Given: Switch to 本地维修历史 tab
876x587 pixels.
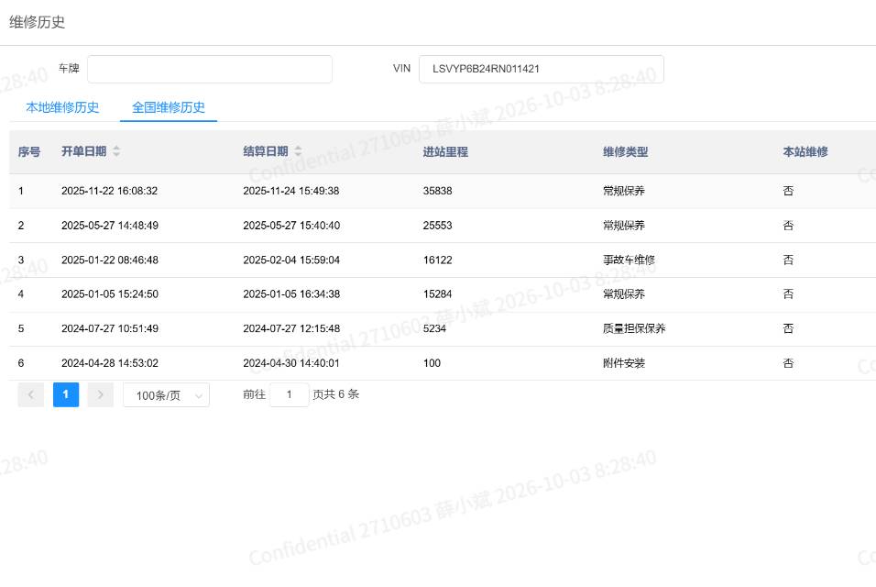Looking at the screenshot, I should point(62,107).
